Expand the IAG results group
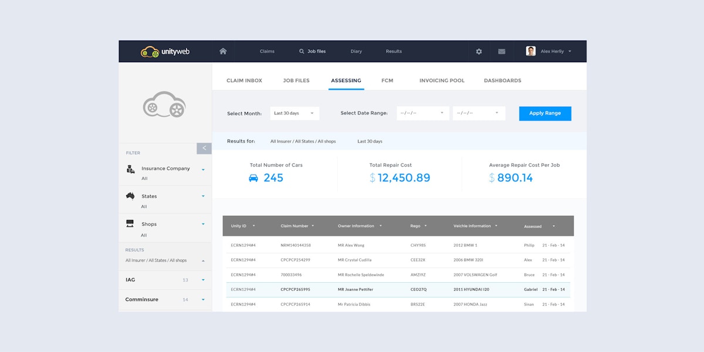This screenshot has width=704, height=352. [203, 280]
